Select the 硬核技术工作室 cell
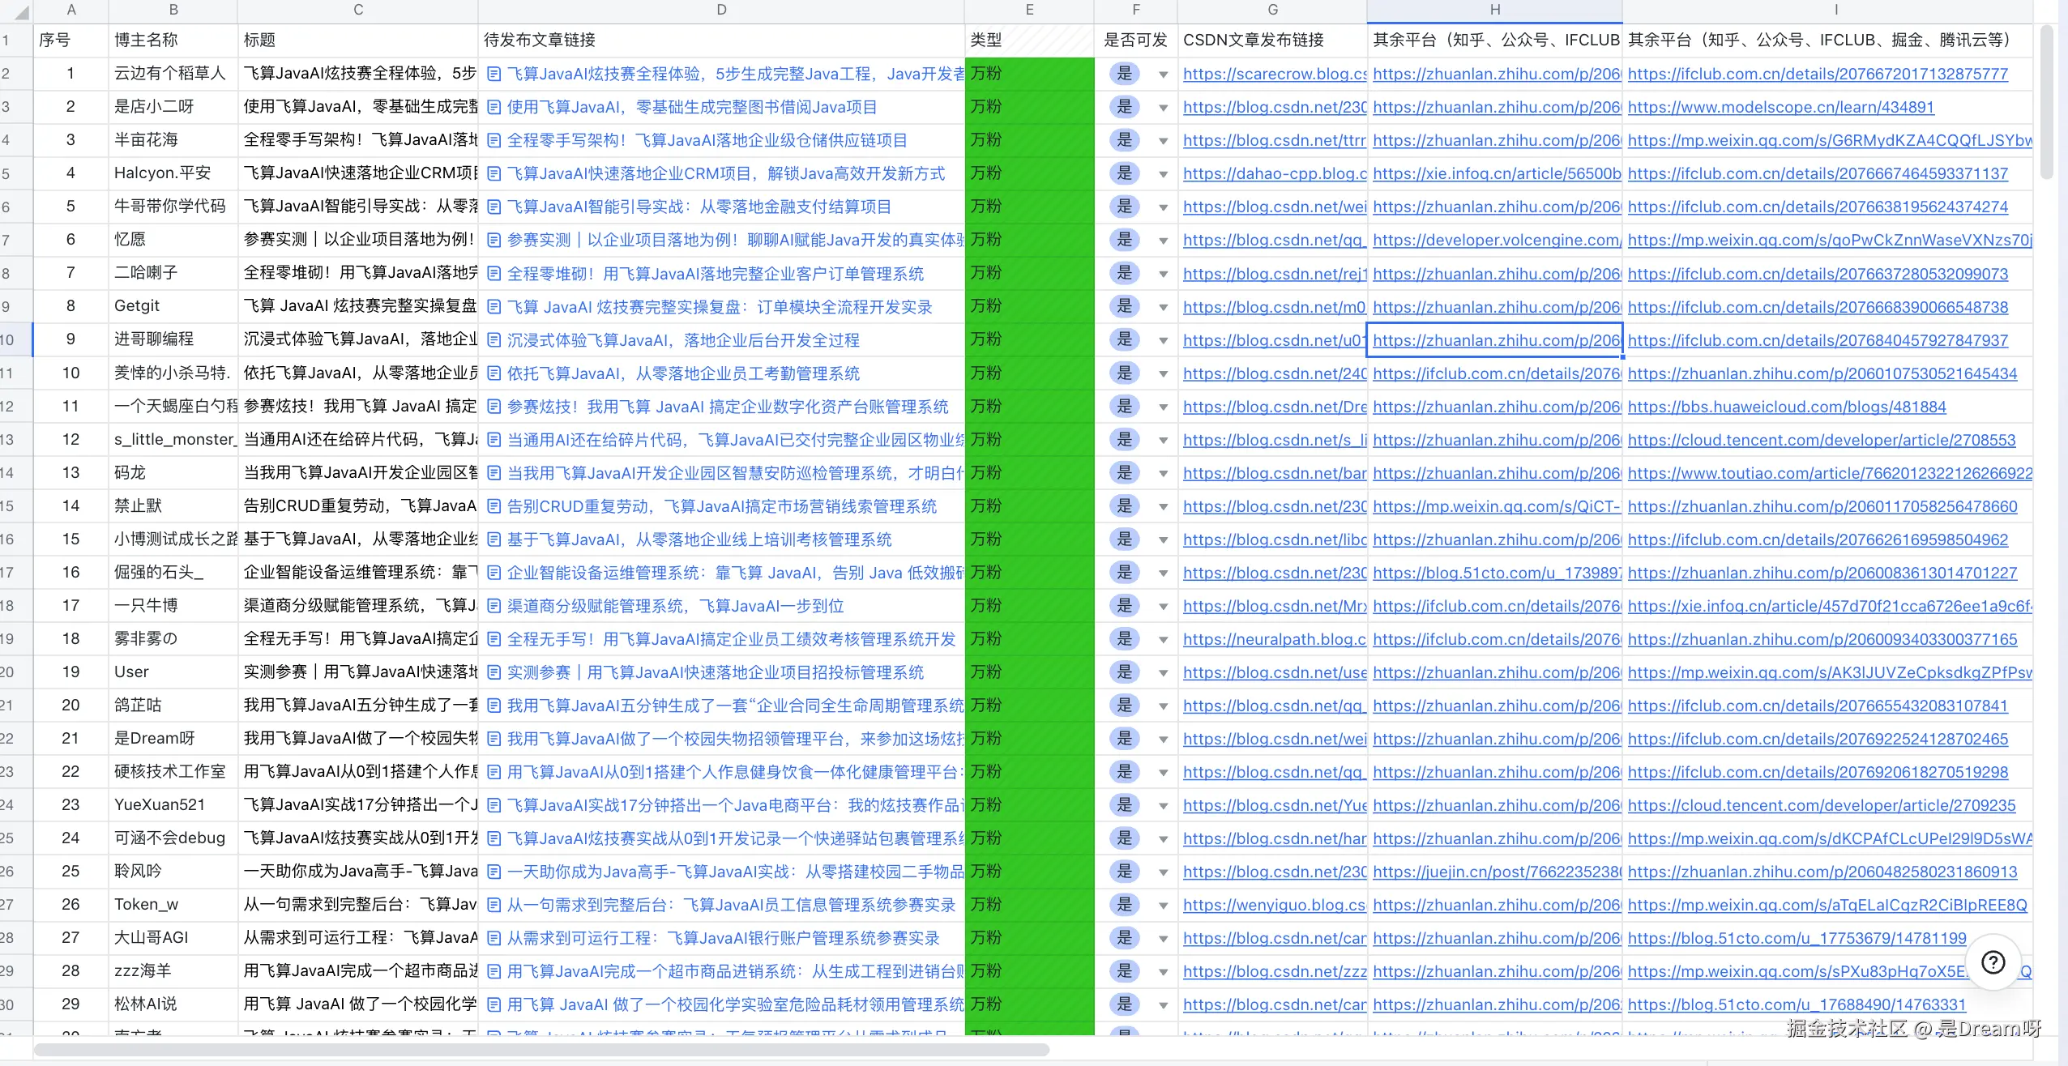The image size is (2068, 1066). point(173,771)
